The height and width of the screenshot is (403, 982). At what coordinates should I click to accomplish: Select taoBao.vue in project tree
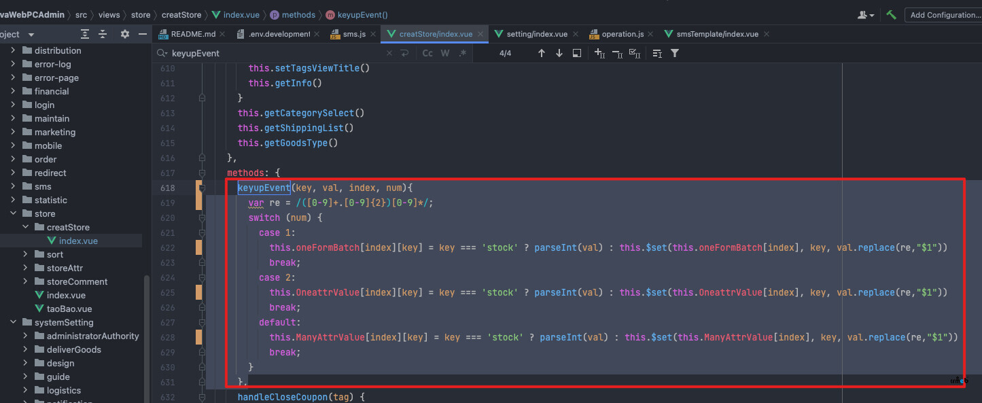pyautogui.click(x=69, y=309)
